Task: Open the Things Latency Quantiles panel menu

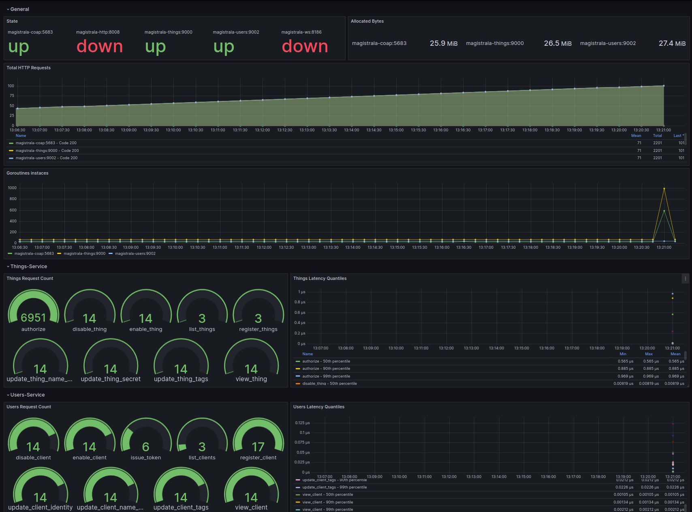Action: click(x=685, y=279)
